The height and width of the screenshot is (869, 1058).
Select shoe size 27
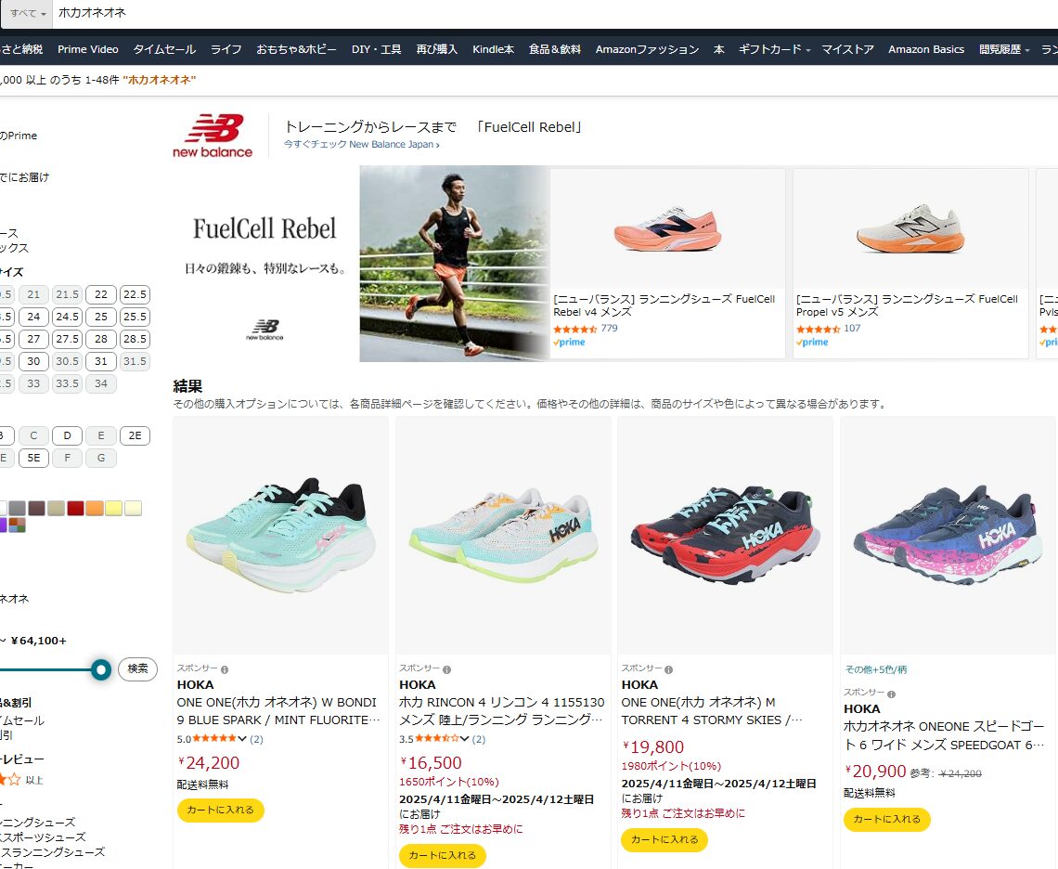click(33, 339)
